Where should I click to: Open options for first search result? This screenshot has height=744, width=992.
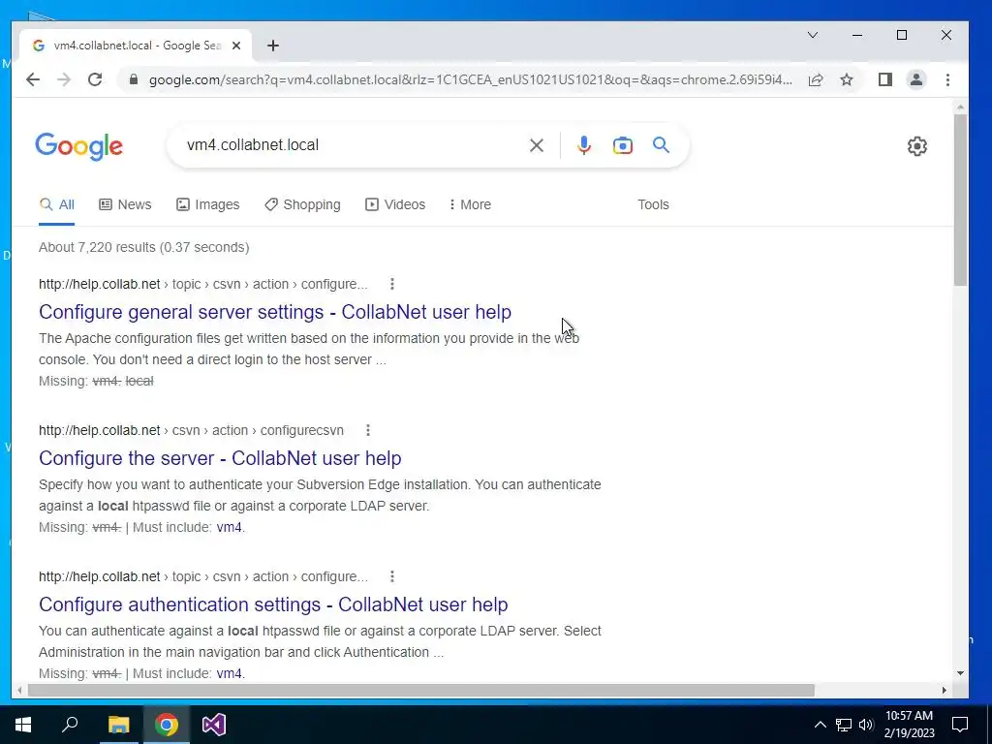pyautogui.click(x=392, y=284)
